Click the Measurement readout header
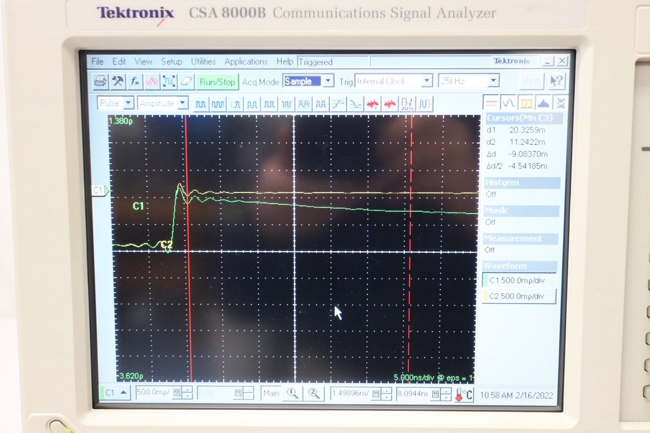650x433 pixels. [521, 239]
